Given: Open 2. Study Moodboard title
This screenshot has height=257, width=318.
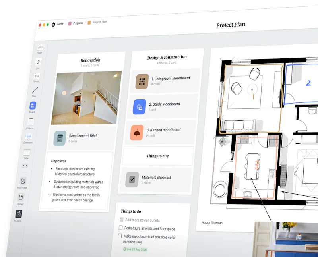Looking at the screenshot, I should click(165, 104).
